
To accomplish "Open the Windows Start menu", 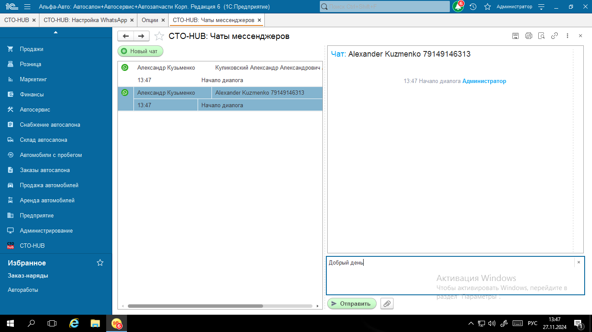I will tap(10, 323).
